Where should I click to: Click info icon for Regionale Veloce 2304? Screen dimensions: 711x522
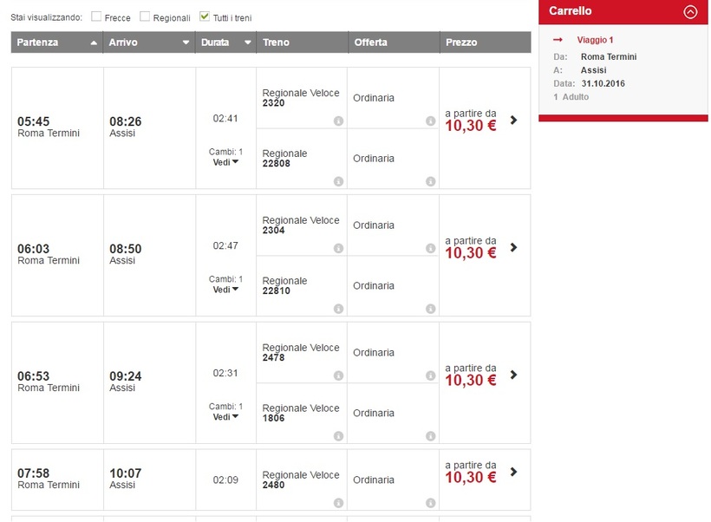pos(338,249)
